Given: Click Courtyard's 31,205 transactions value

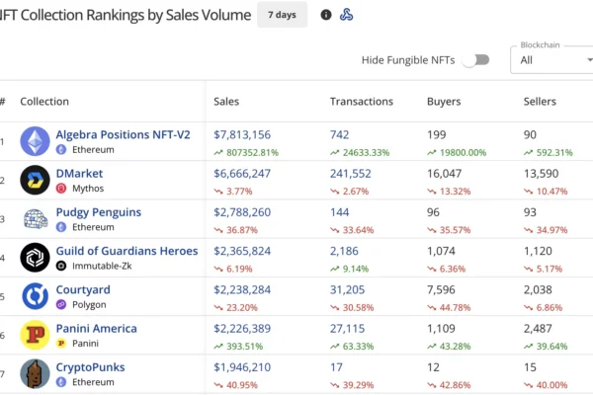Looking at the screenshot, I should (x=352, y=289).
